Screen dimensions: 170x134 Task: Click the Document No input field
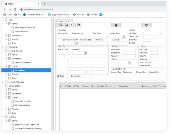tap(80, 37)
